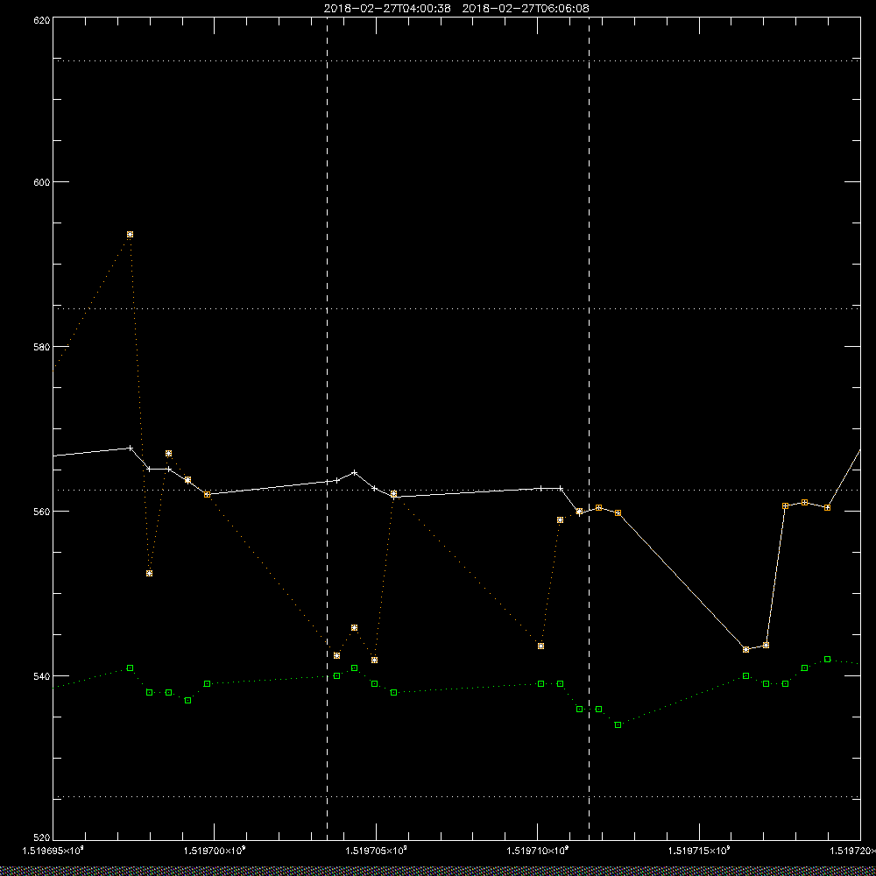The image size is (876, 876).
Task: Click the start timestamp 2018-02-27T04:00:38 in title
Action: [387, 9]
